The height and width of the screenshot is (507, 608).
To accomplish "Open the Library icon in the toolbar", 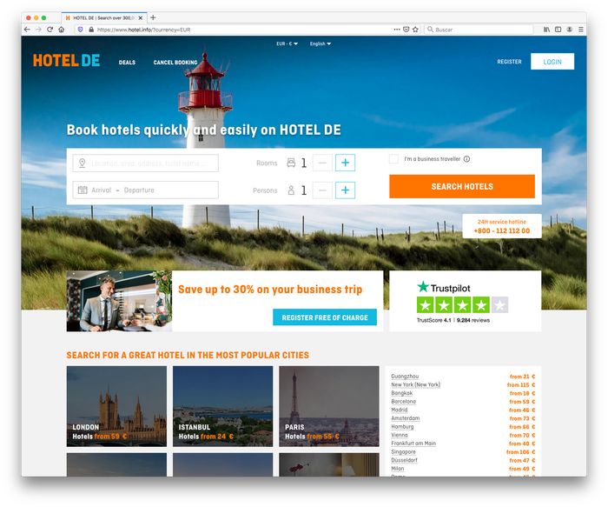I will tap(546, 30).
